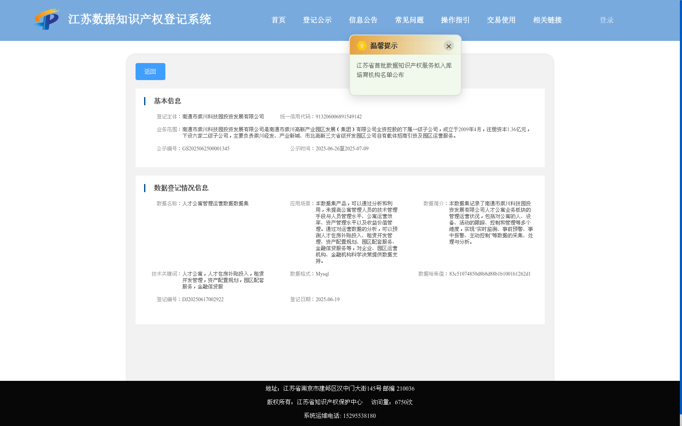Open the 交易使用 menu item
The height and width of the screenshot is (426, 682).
[501, 20]
